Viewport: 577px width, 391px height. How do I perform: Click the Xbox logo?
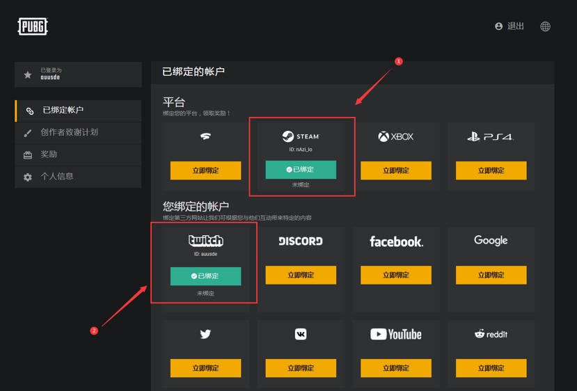[x=396, y=137]
